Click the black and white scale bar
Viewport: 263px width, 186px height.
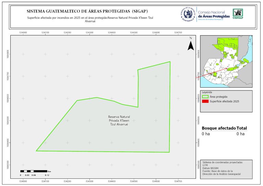point(33,171)
